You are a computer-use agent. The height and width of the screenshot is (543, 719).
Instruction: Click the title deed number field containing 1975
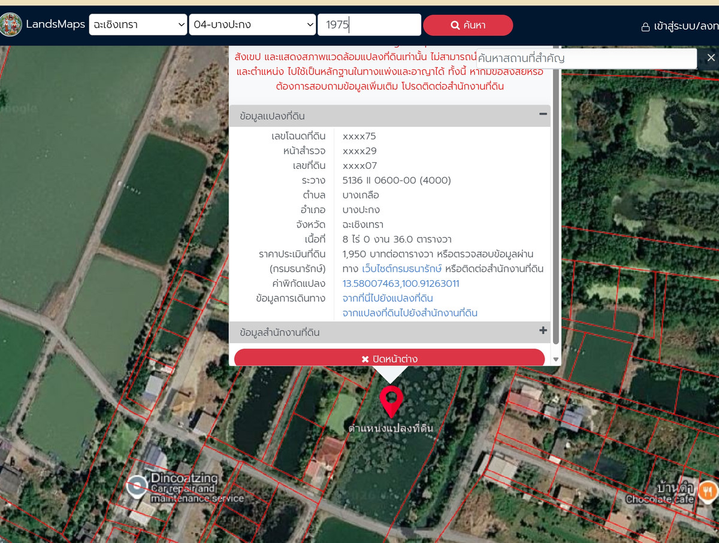point(369,25)
